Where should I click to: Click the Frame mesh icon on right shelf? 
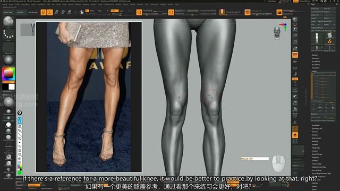pyautogui.click(x=295, y=90)
